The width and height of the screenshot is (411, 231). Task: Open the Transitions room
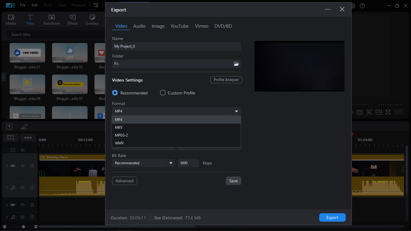coord(51,20)
